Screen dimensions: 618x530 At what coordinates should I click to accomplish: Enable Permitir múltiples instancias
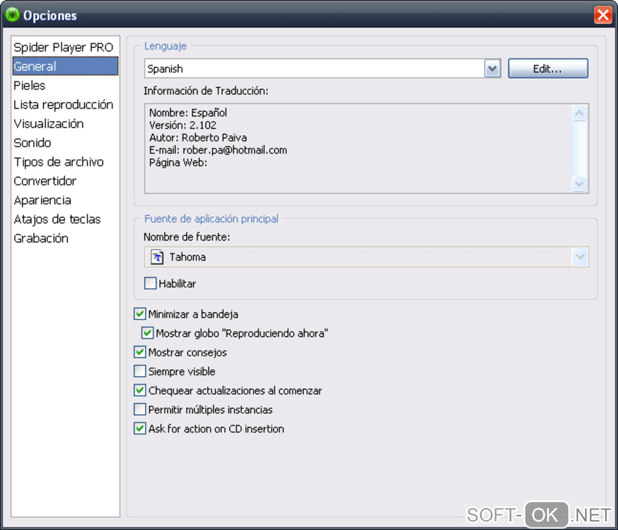(x=140, y=409)
